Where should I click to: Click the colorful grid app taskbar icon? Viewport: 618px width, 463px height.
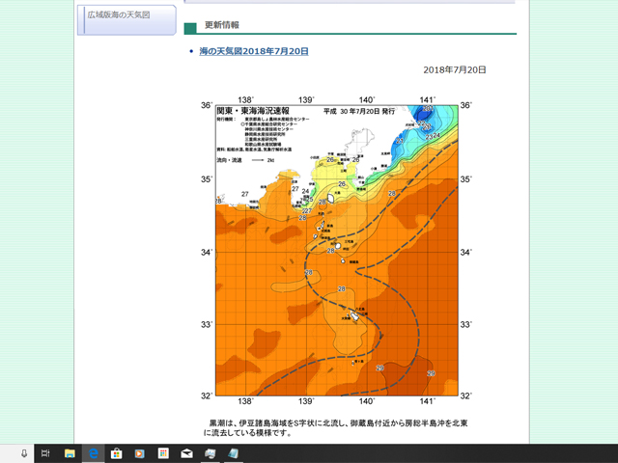(163, 452)
